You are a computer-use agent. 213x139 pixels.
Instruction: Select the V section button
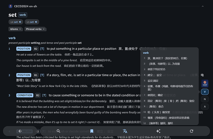(x=205, y=91)
